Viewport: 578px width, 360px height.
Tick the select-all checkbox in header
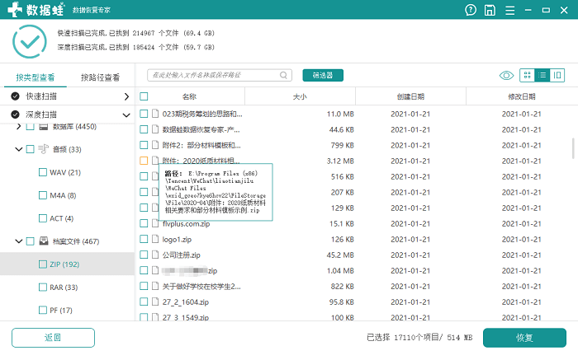pos(144,96)
